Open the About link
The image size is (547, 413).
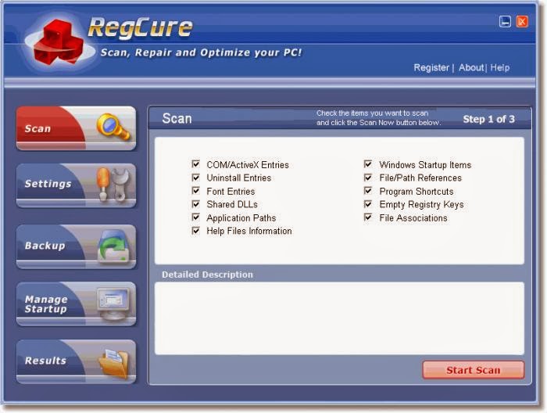(x=471, y=68)
